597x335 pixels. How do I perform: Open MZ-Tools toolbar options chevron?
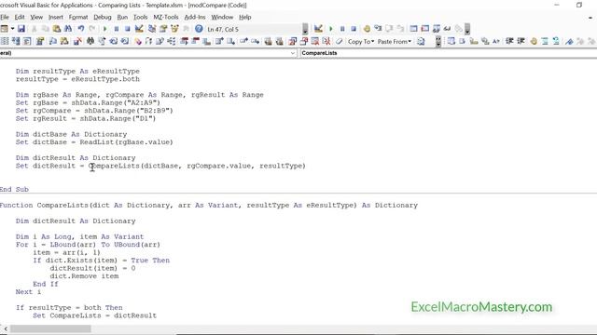click(438, 41)
